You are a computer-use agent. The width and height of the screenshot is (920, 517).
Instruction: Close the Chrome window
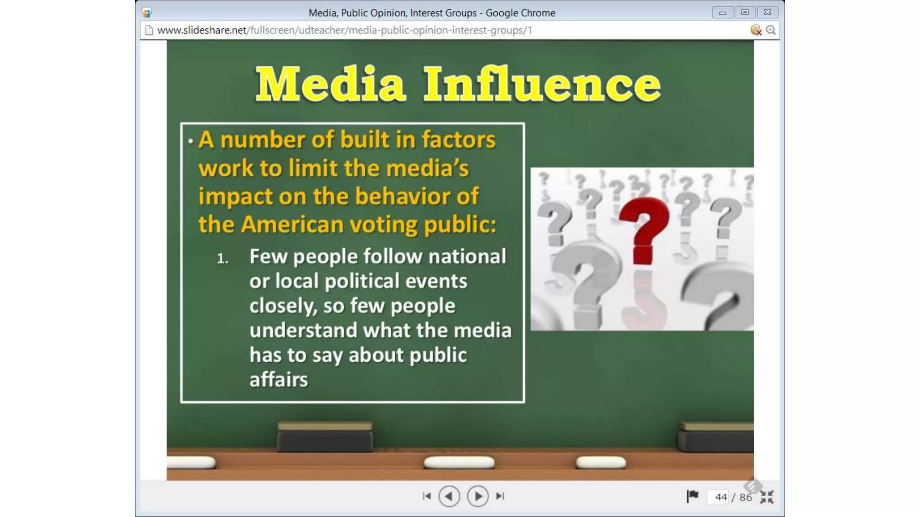(768, 13)
